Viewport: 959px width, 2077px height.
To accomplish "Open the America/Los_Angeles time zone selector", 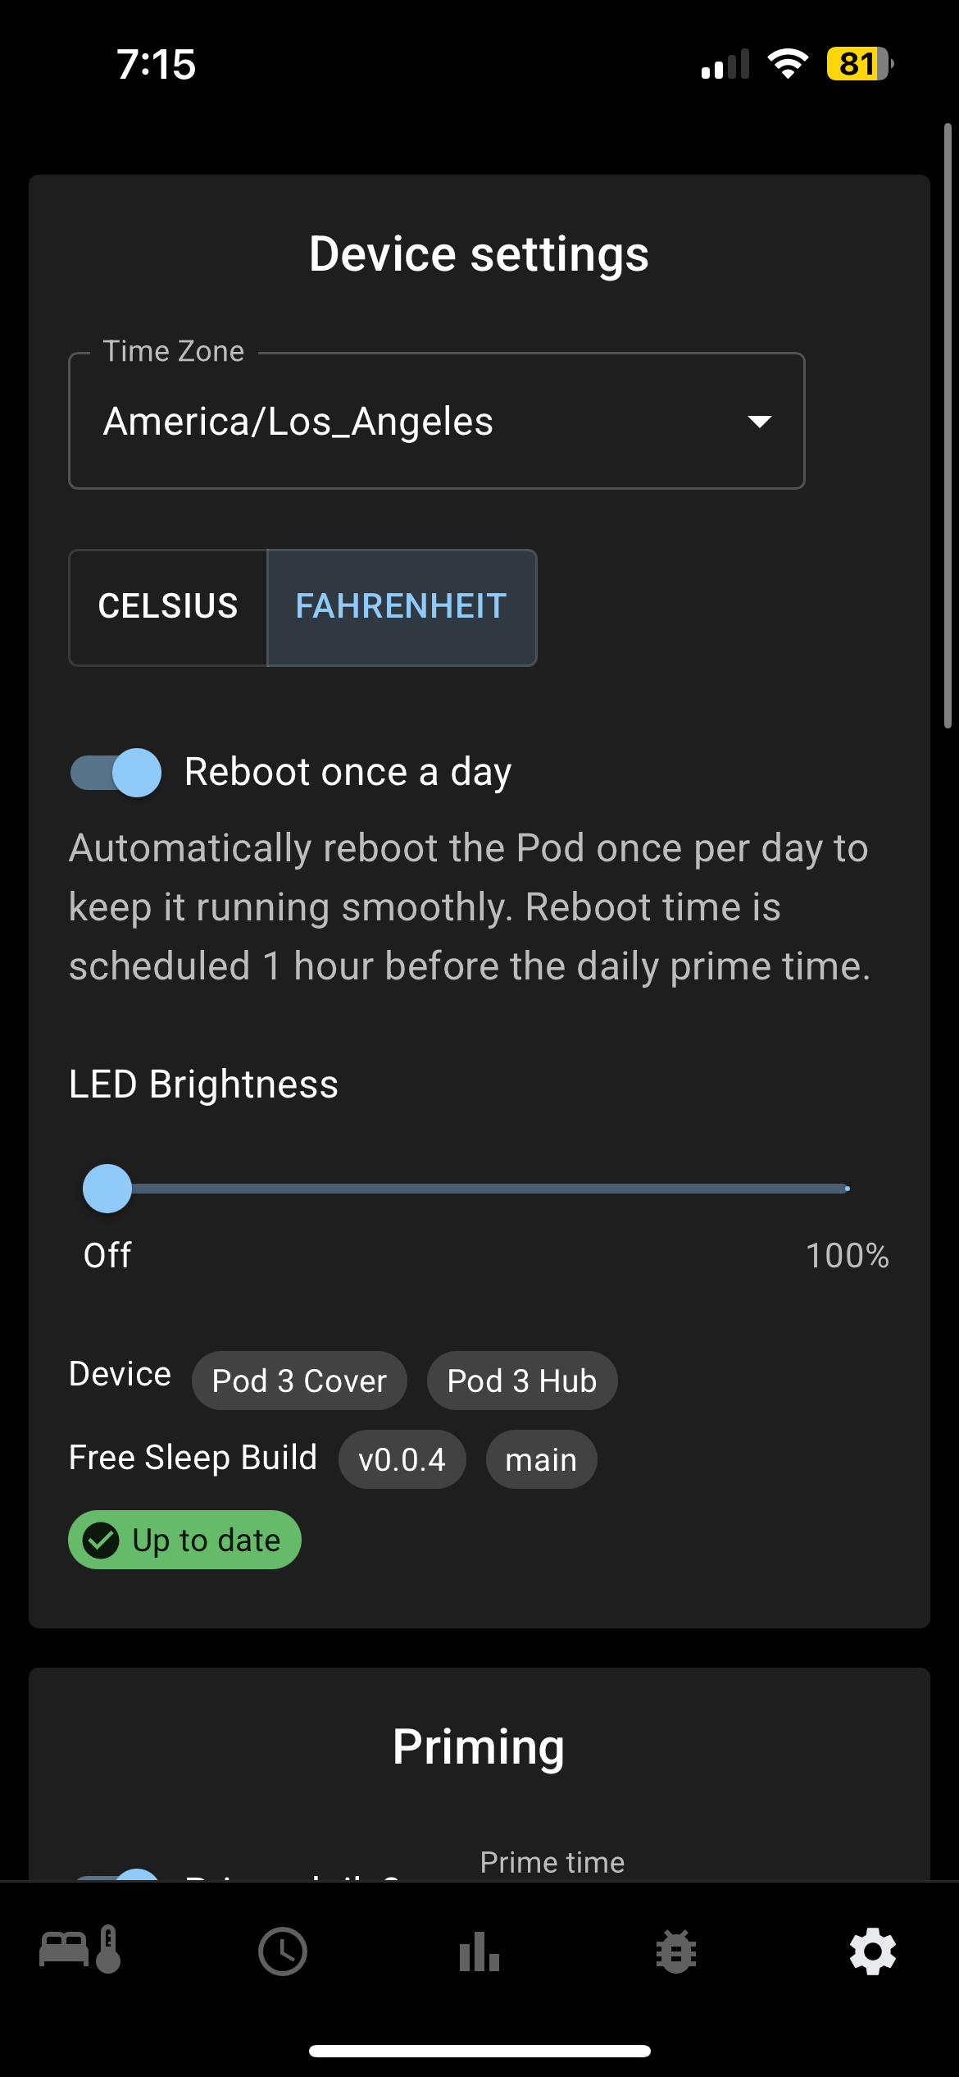I will (x=437, y=422).
